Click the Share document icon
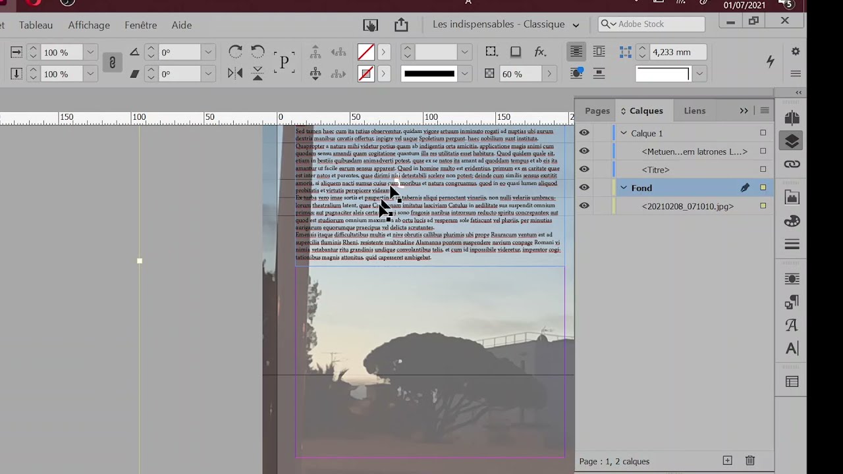This screenshot has height=474, width=843. point(401,25)
